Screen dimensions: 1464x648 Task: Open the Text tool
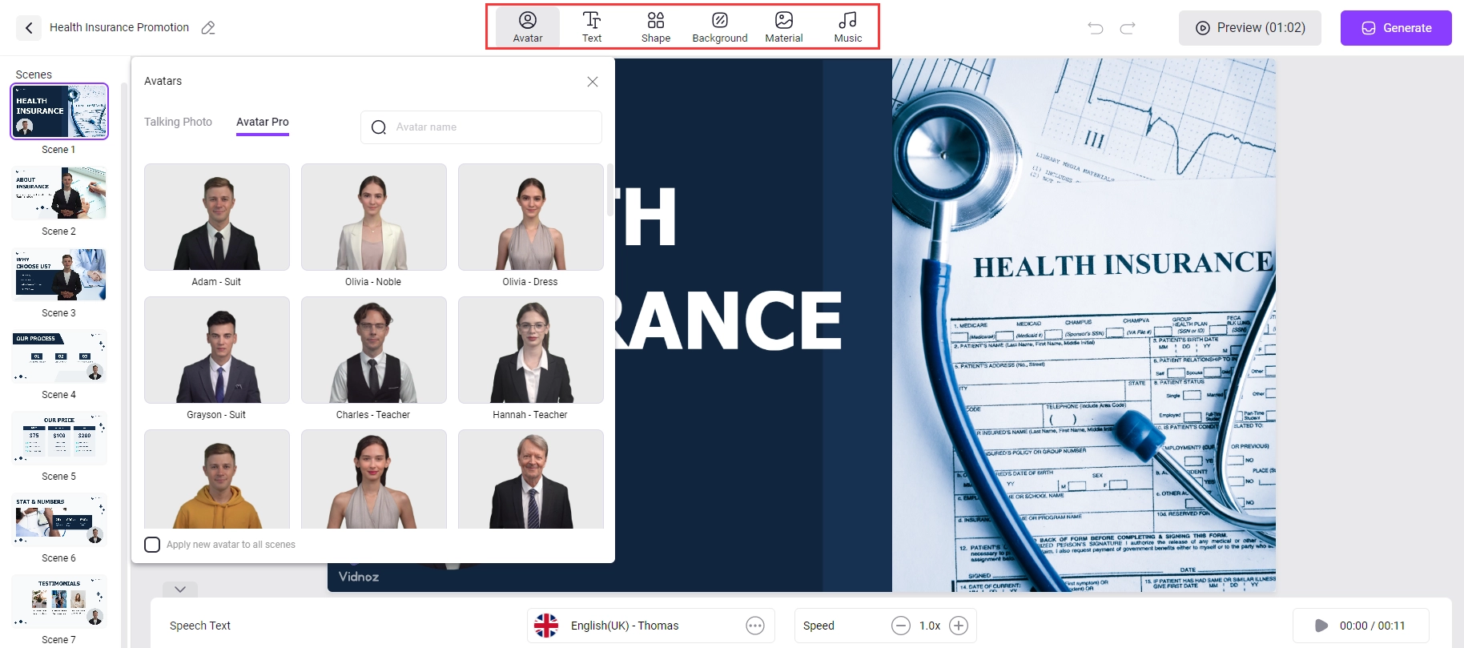coord(592,27)
